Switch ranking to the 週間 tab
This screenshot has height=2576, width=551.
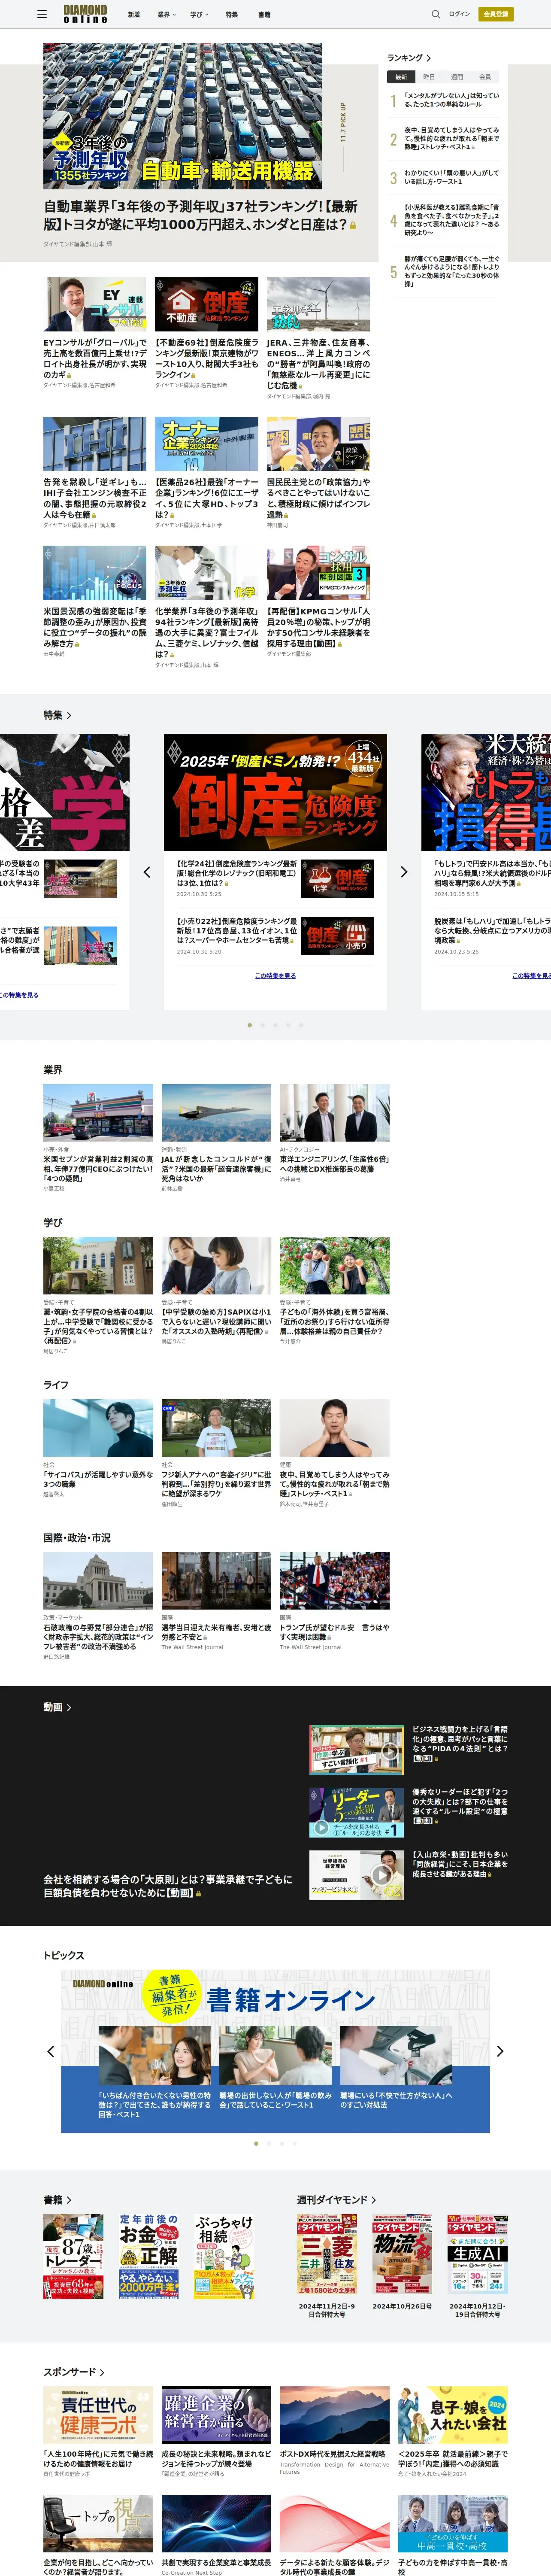[x=457, y=77]
